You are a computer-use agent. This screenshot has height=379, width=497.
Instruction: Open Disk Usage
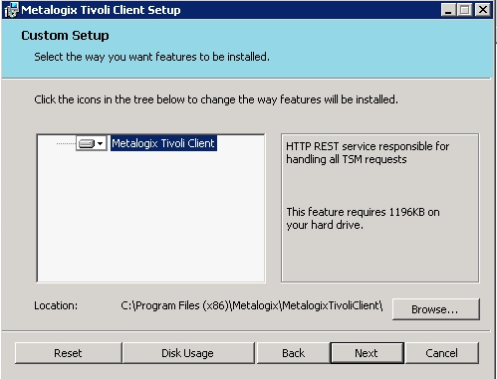coord(188,353)
